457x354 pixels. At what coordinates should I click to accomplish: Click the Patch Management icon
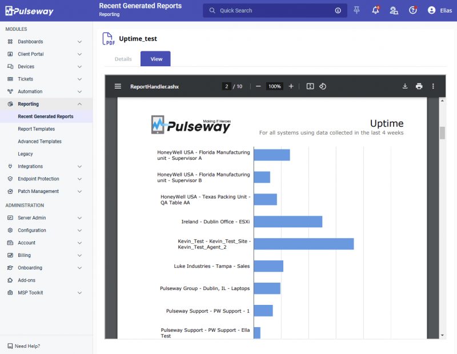pos(10,191)
